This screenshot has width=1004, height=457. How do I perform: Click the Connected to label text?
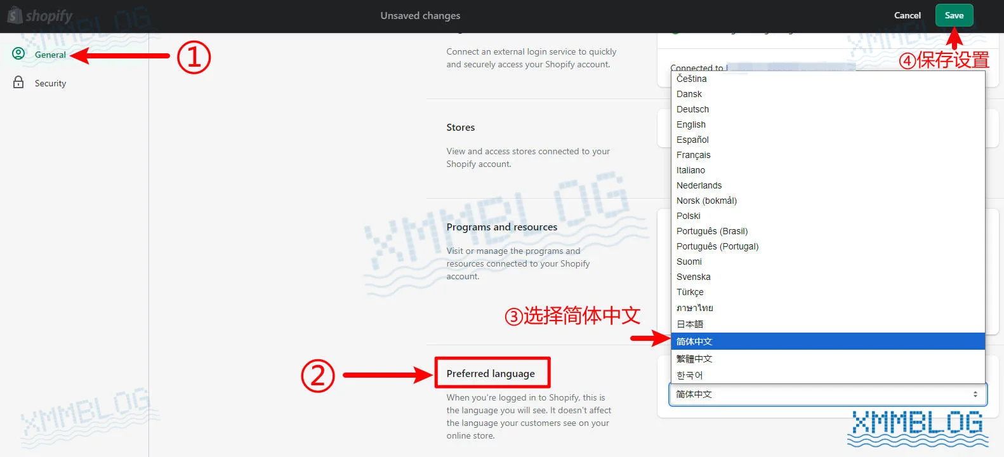click(x=697, y=68)
